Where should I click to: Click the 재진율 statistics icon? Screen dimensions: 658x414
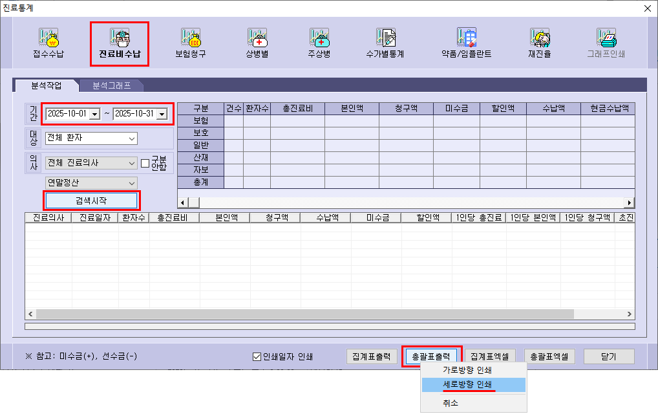pyautogui.click(x=539, y=43)
